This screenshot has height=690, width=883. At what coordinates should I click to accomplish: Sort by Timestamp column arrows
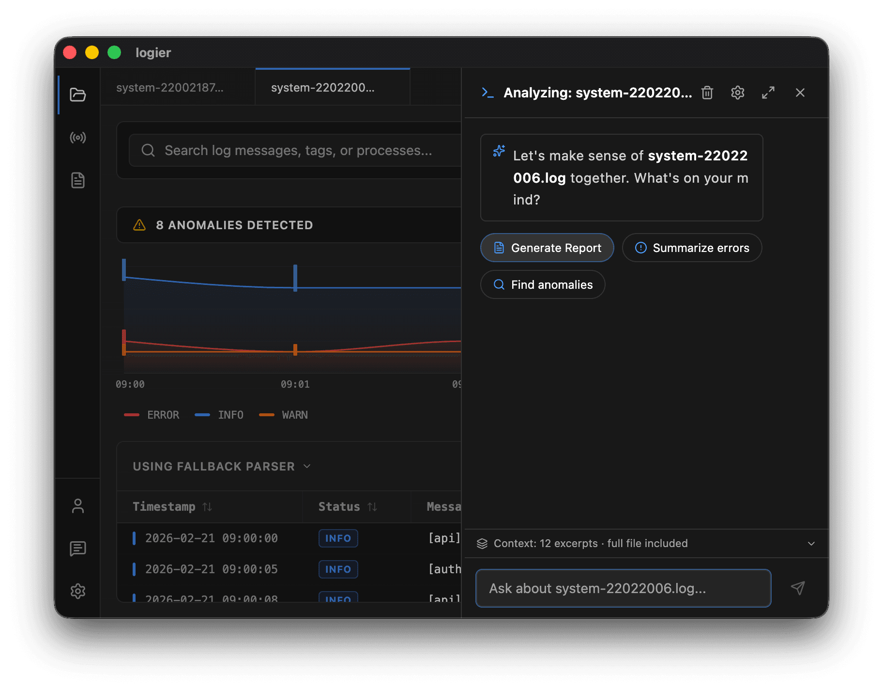tap(207, 507)
